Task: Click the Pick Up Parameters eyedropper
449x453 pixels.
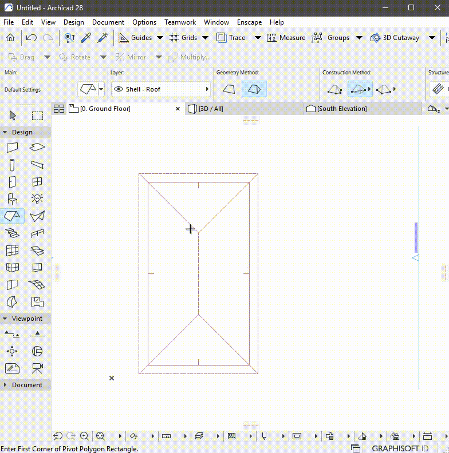Action: pos(86,38)
